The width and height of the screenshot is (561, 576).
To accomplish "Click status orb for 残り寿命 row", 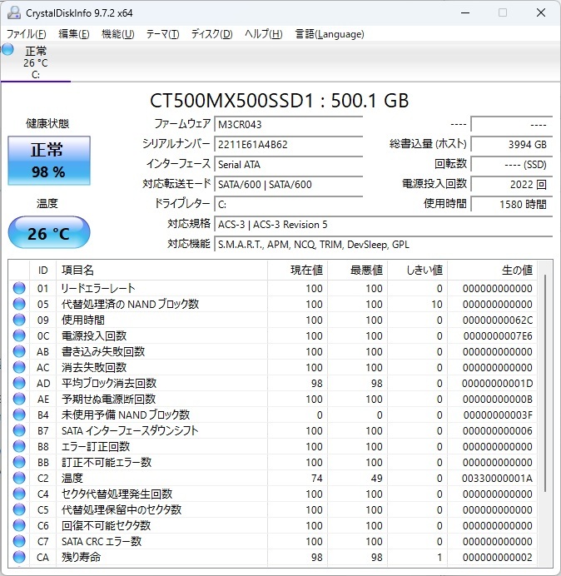I will point(19,558).
